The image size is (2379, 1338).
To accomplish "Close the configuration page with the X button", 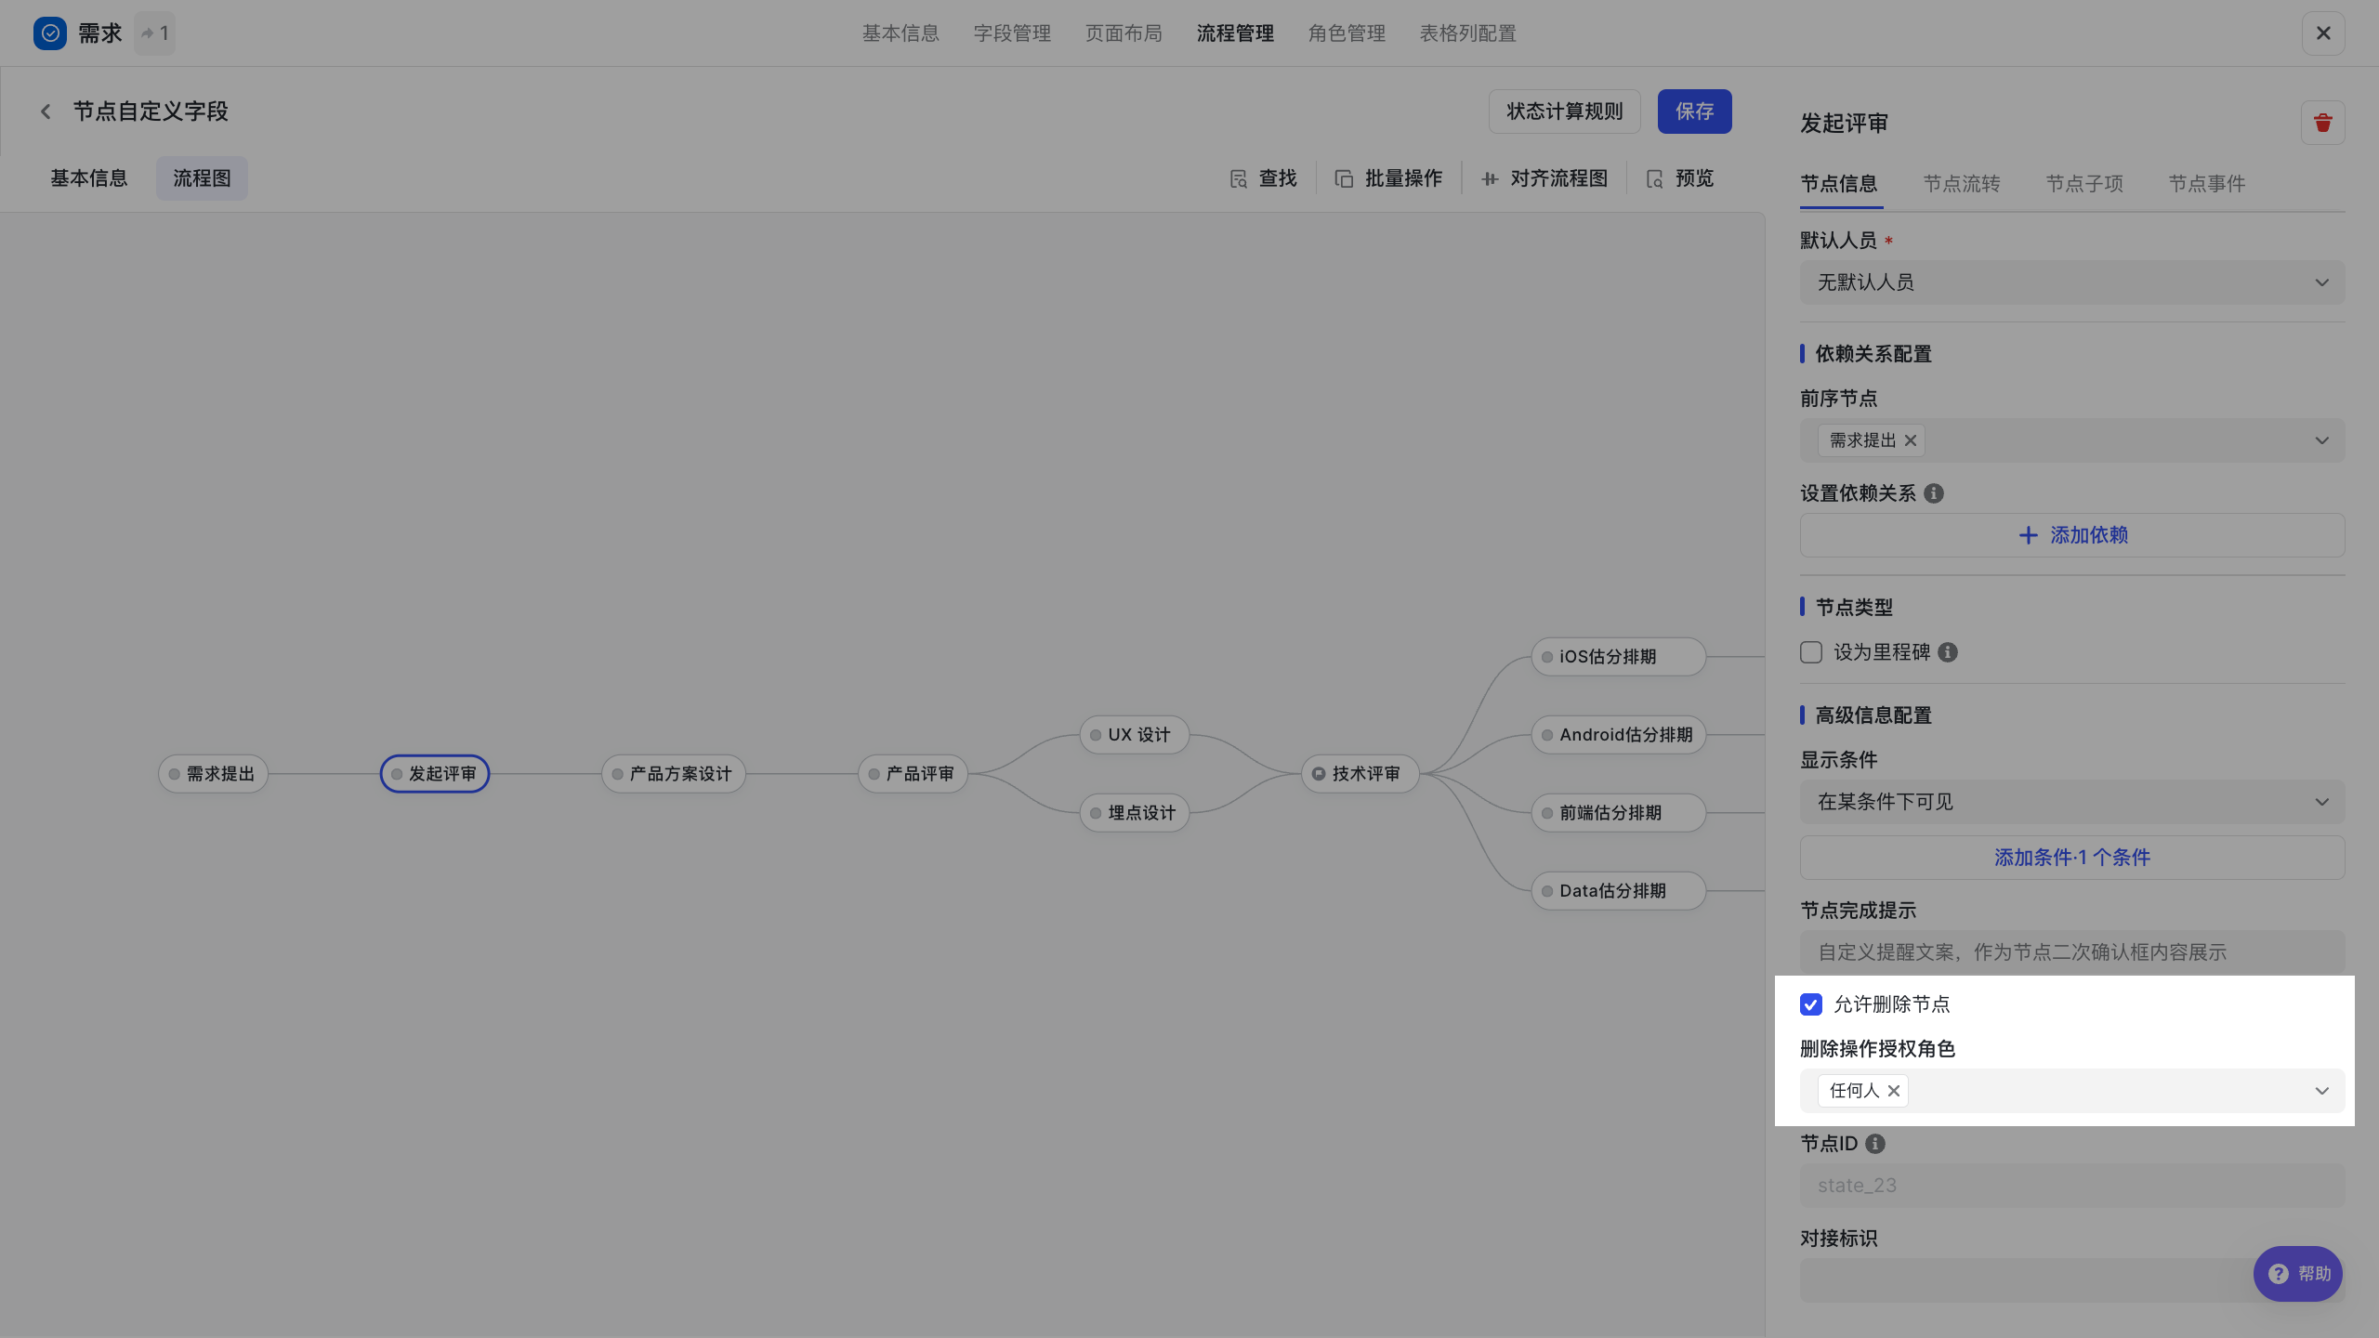I will click(x=2323, y=33).
